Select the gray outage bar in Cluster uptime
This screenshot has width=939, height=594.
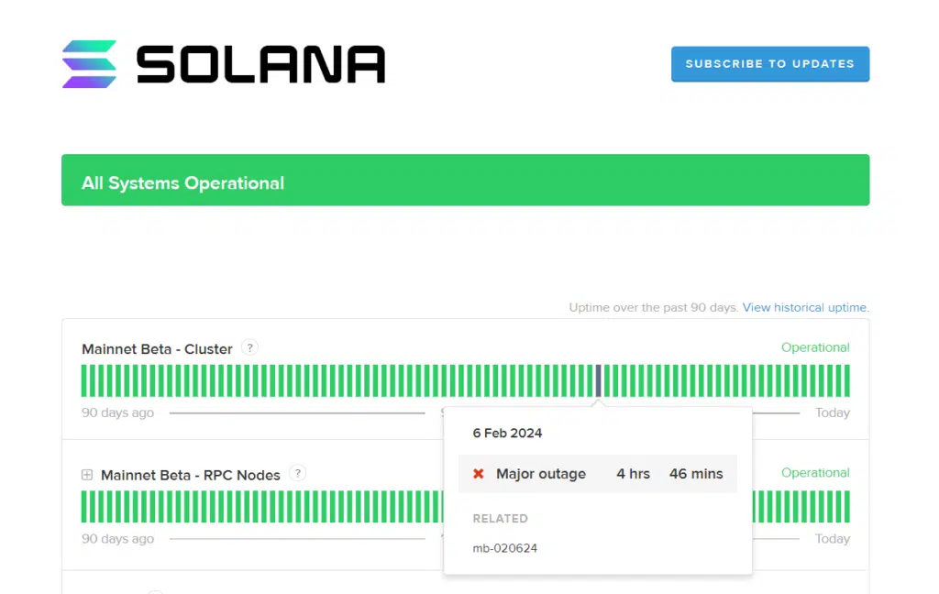[599, 380]
